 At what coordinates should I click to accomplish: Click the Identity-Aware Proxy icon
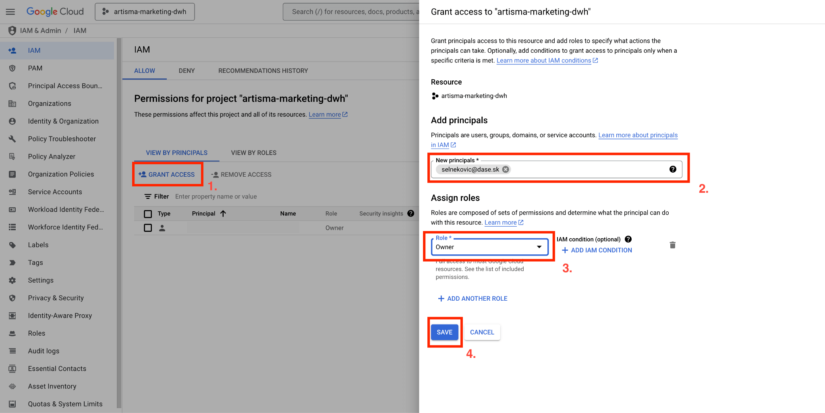[x=12, y=316]
